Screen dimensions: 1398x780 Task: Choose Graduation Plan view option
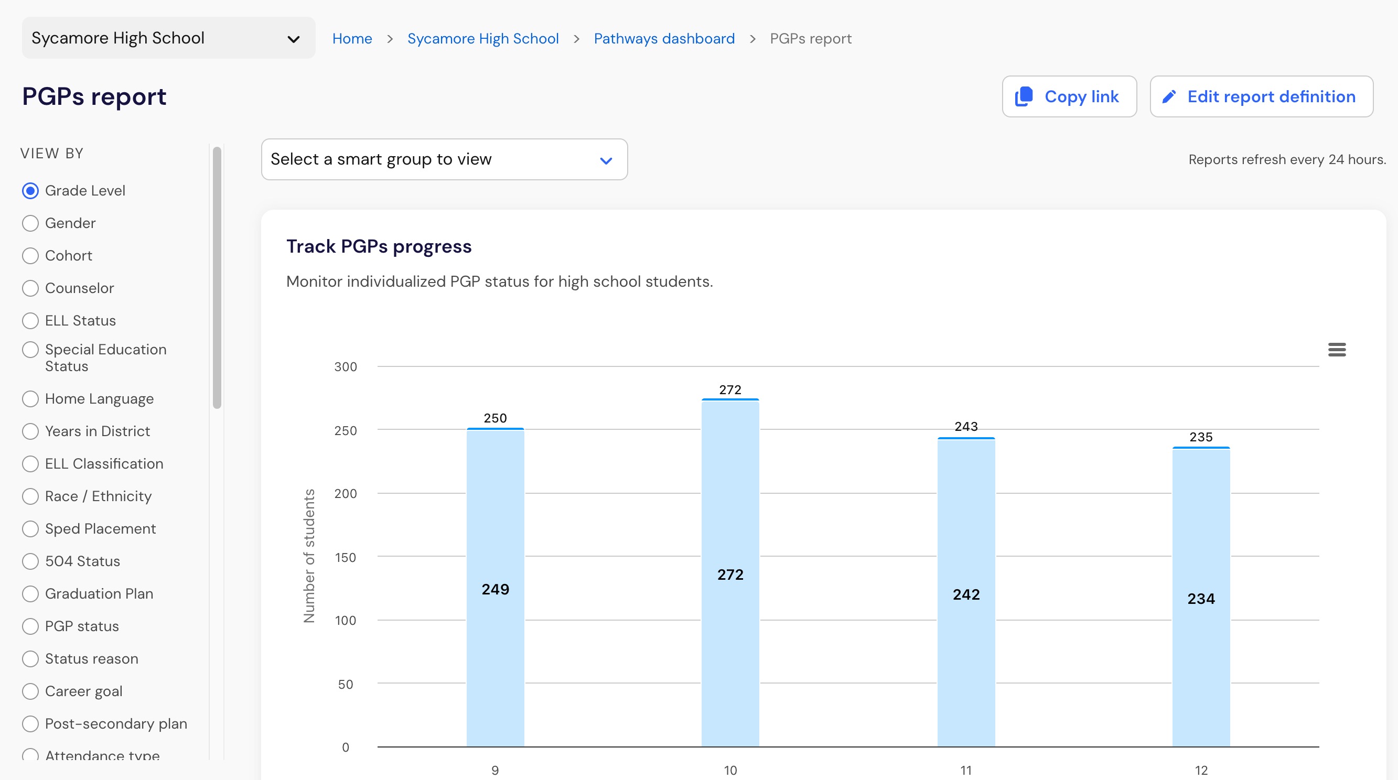click(30, 594)
